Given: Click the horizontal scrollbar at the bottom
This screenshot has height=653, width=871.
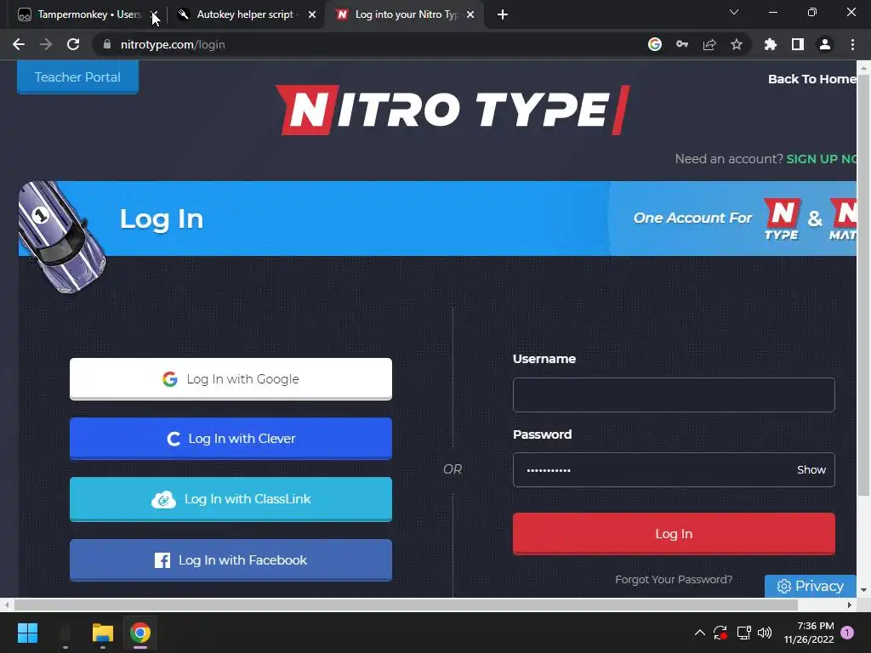Looking at the screenshot, I should click(406, 605).
